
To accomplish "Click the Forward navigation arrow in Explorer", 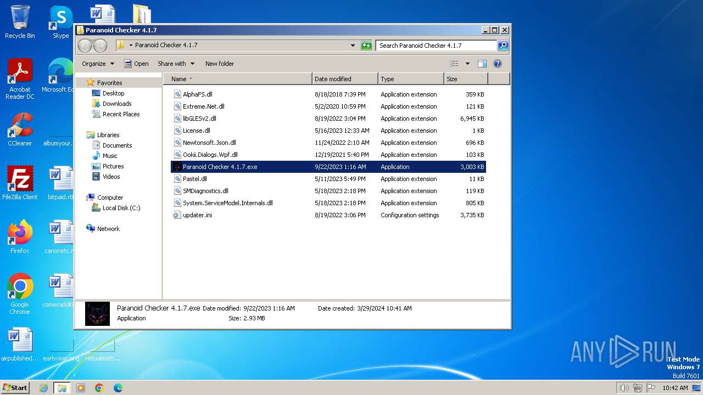I will 100,46.
